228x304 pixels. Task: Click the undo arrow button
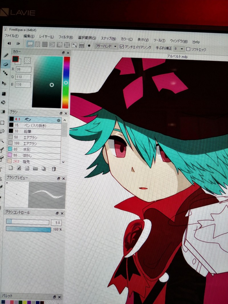pos(9,43)
